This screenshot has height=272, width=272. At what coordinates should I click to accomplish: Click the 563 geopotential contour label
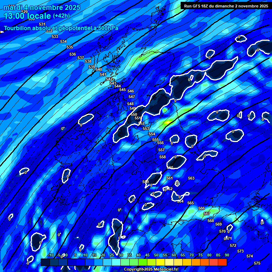tap(191, 178)
